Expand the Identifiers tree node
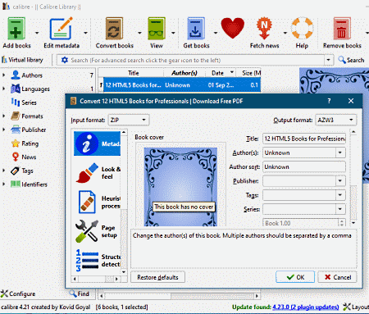The width and height of the screenshot is (369, 314). [4, 184]
